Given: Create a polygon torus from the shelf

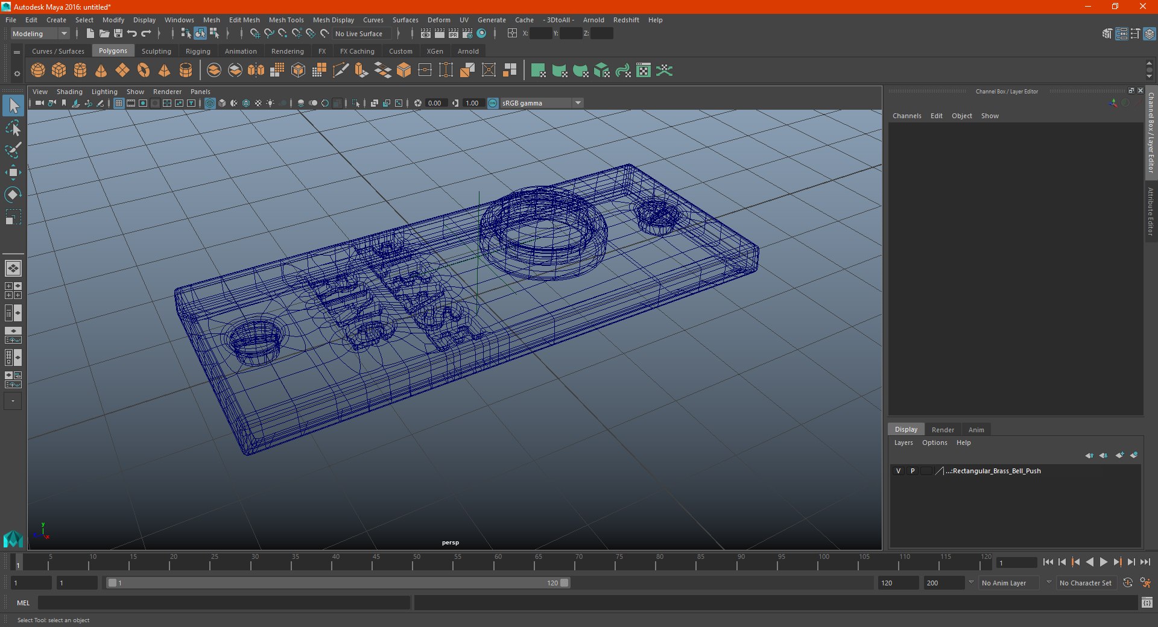Looking at the screenshot, I should point(144,71).
